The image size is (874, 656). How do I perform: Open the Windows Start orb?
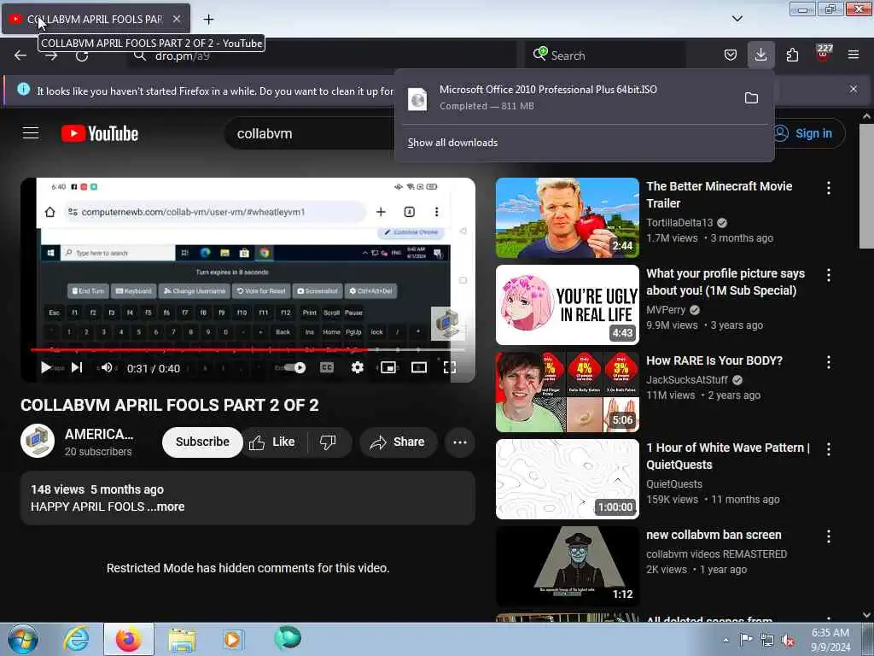[23, 639]
